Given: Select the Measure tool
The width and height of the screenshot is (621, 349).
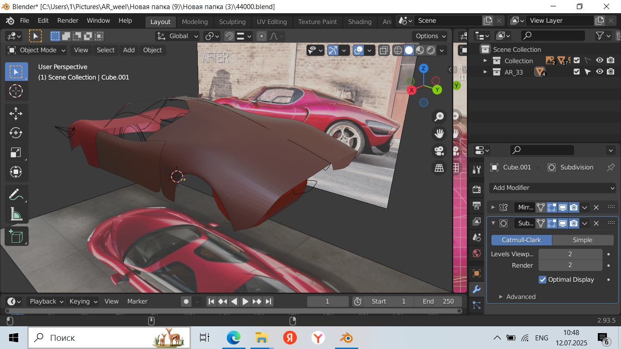Looking at the screenshot, I should click(16, 214).
